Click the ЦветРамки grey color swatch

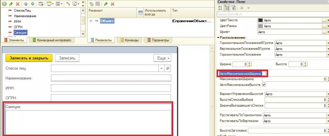coord(261,26)
